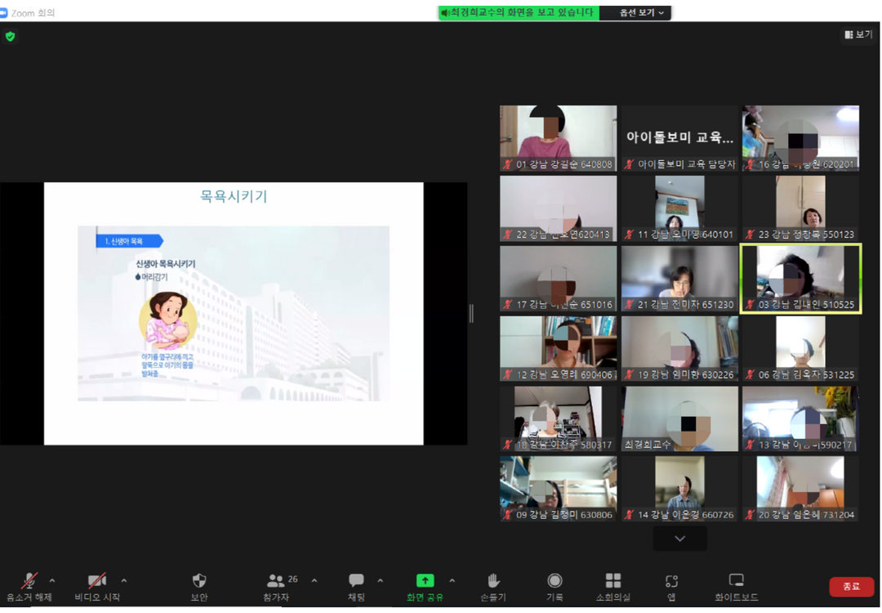This screenshot has width=882, height=613.
Task: Click muted mic icon on 23 강남 정창복 tile
Action: pyautogui.click(x=750, y=235)
